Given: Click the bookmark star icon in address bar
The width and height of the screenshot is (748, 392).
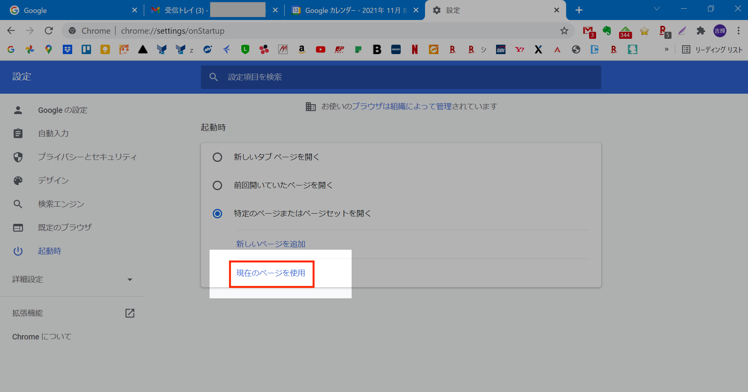Looking at the screenshot, I should [564, 31].
